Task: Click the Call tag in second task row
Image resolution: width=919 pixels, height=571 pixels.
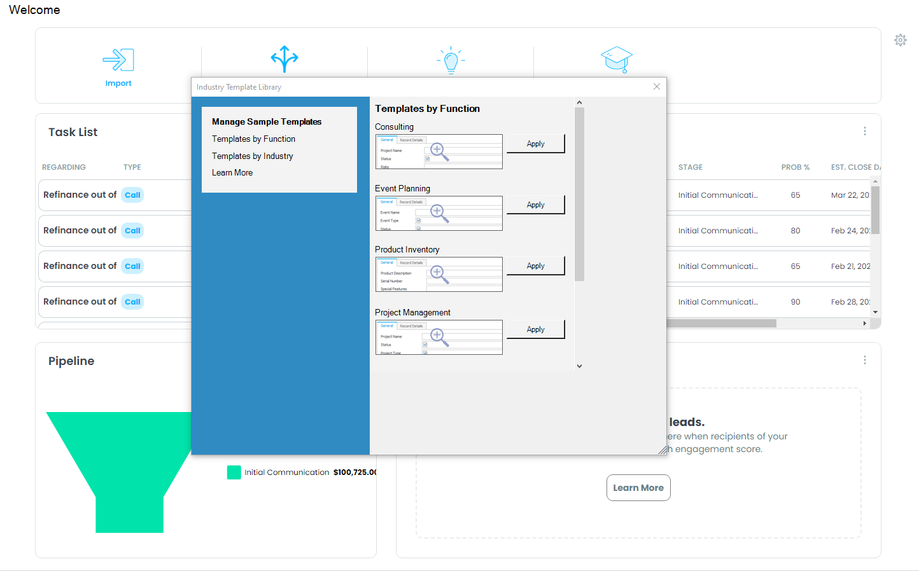Action: tap(132, 231)
